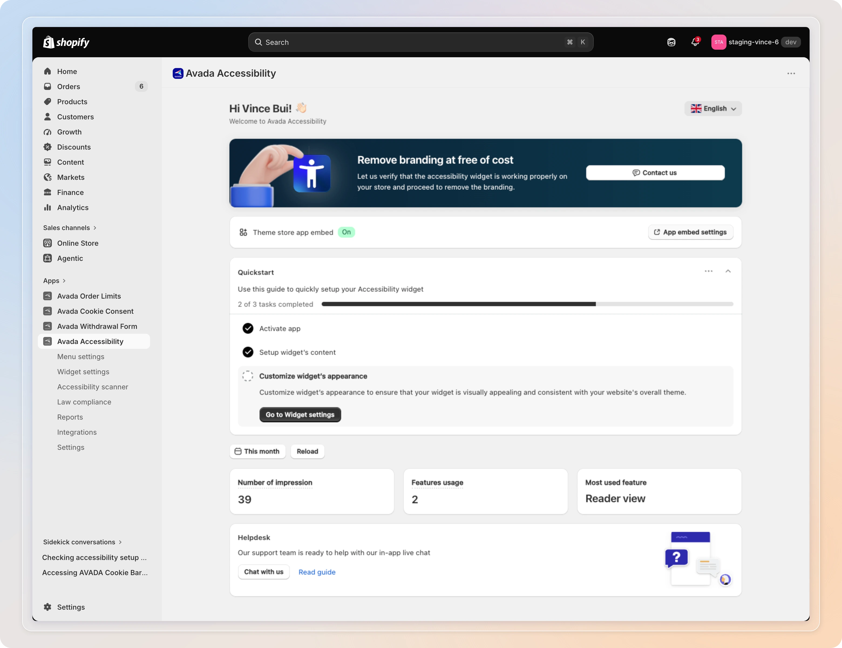Click the Home house icon
The height and width of the screenshot is (648, 842).
pyautogui.click(x=47, y=71)
